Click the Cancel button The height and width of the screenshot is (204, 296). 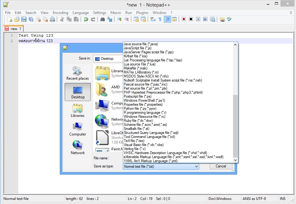click(221, 166)
